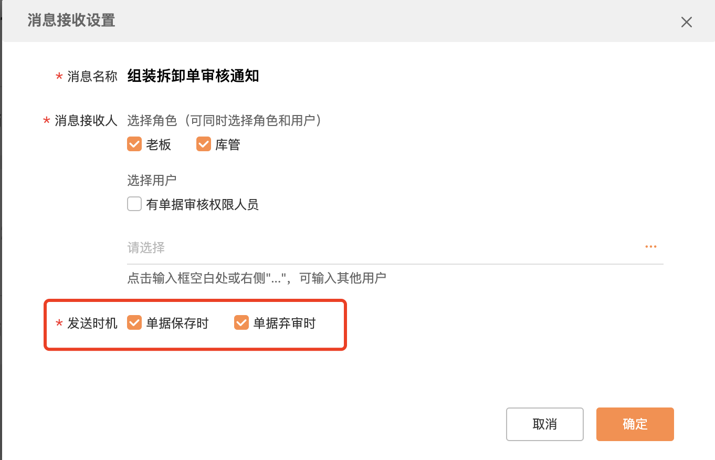Click the 选择用户 section heading
This screenshot has width=715, height=460.
click(152, 180)
